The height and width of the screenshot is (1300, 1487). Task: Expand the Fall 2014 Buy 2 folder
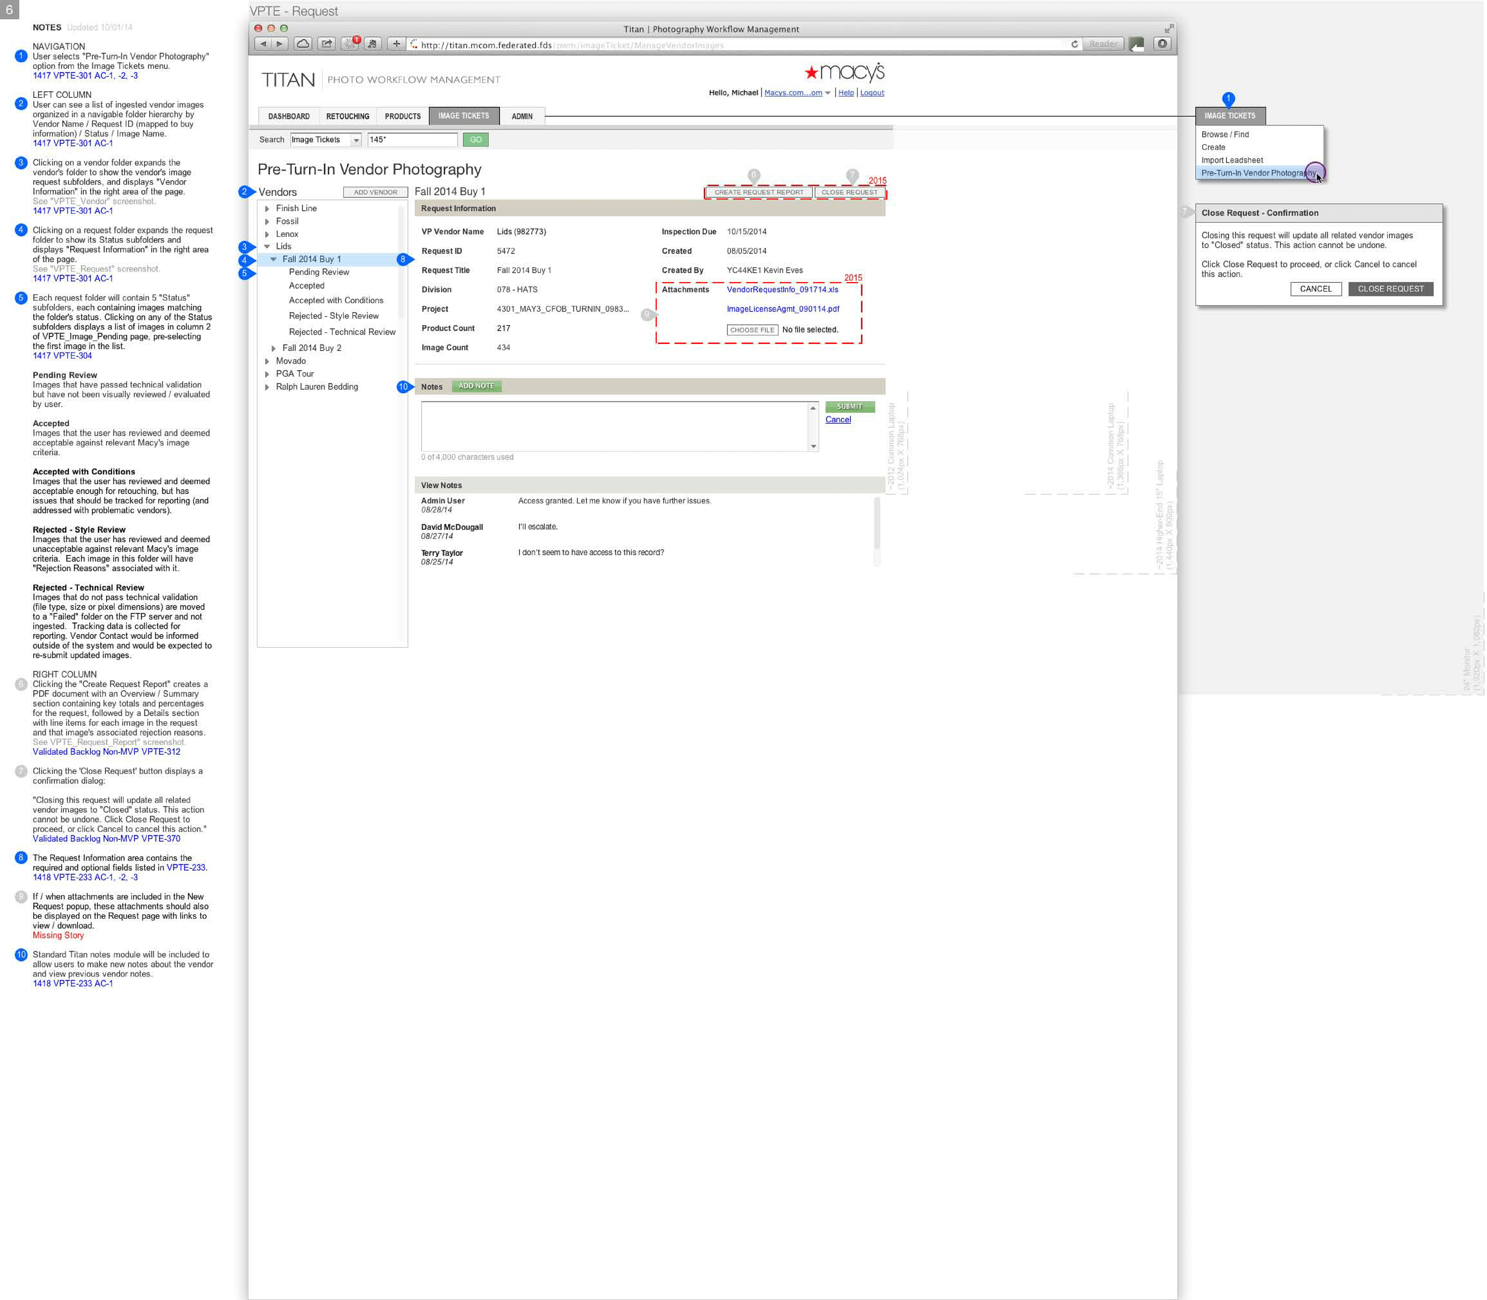click(x=274, y=349)
